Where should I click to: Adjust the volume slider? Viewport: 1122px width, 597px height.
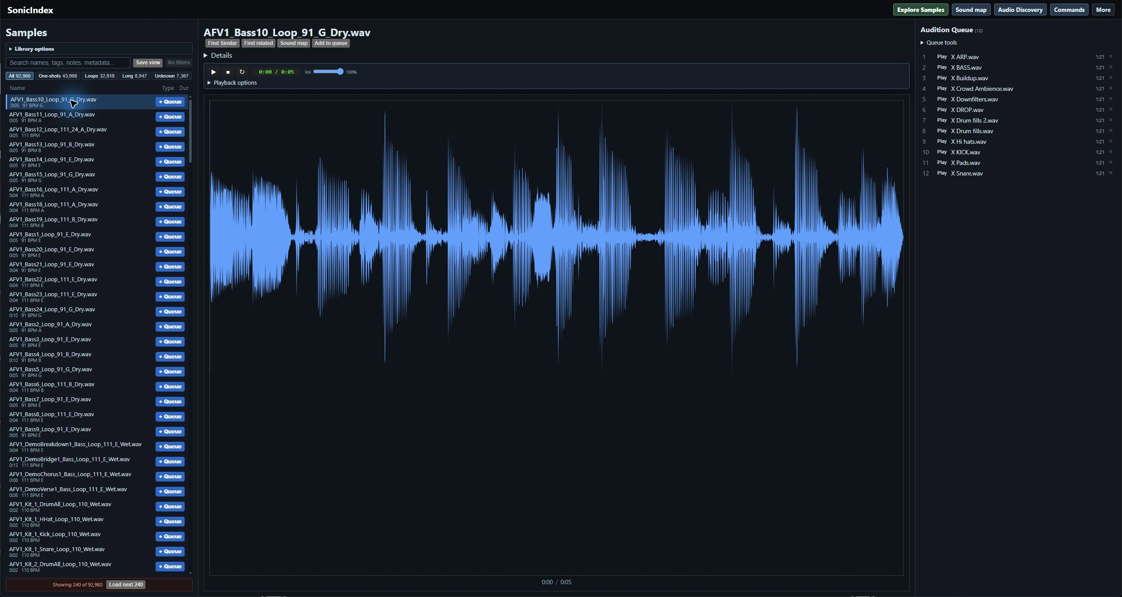pos(328,71)
